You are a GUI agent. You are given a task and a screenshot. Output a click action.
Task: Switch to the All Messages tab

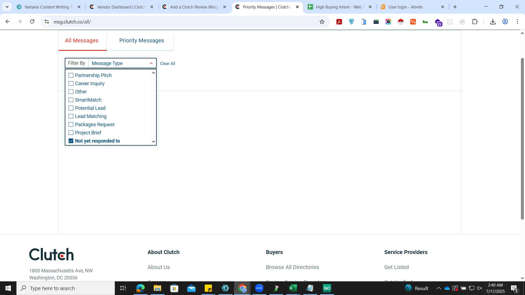(x=82, y=41)
